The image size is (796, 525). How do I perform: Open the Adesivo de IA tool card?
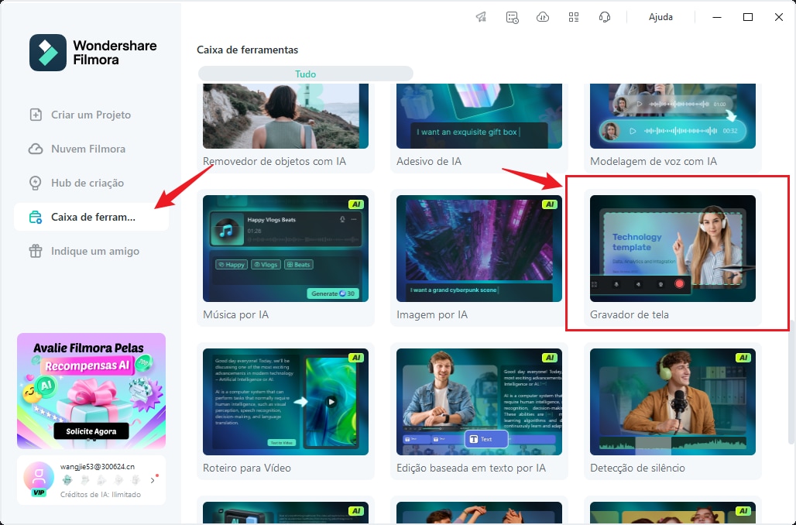479,128
